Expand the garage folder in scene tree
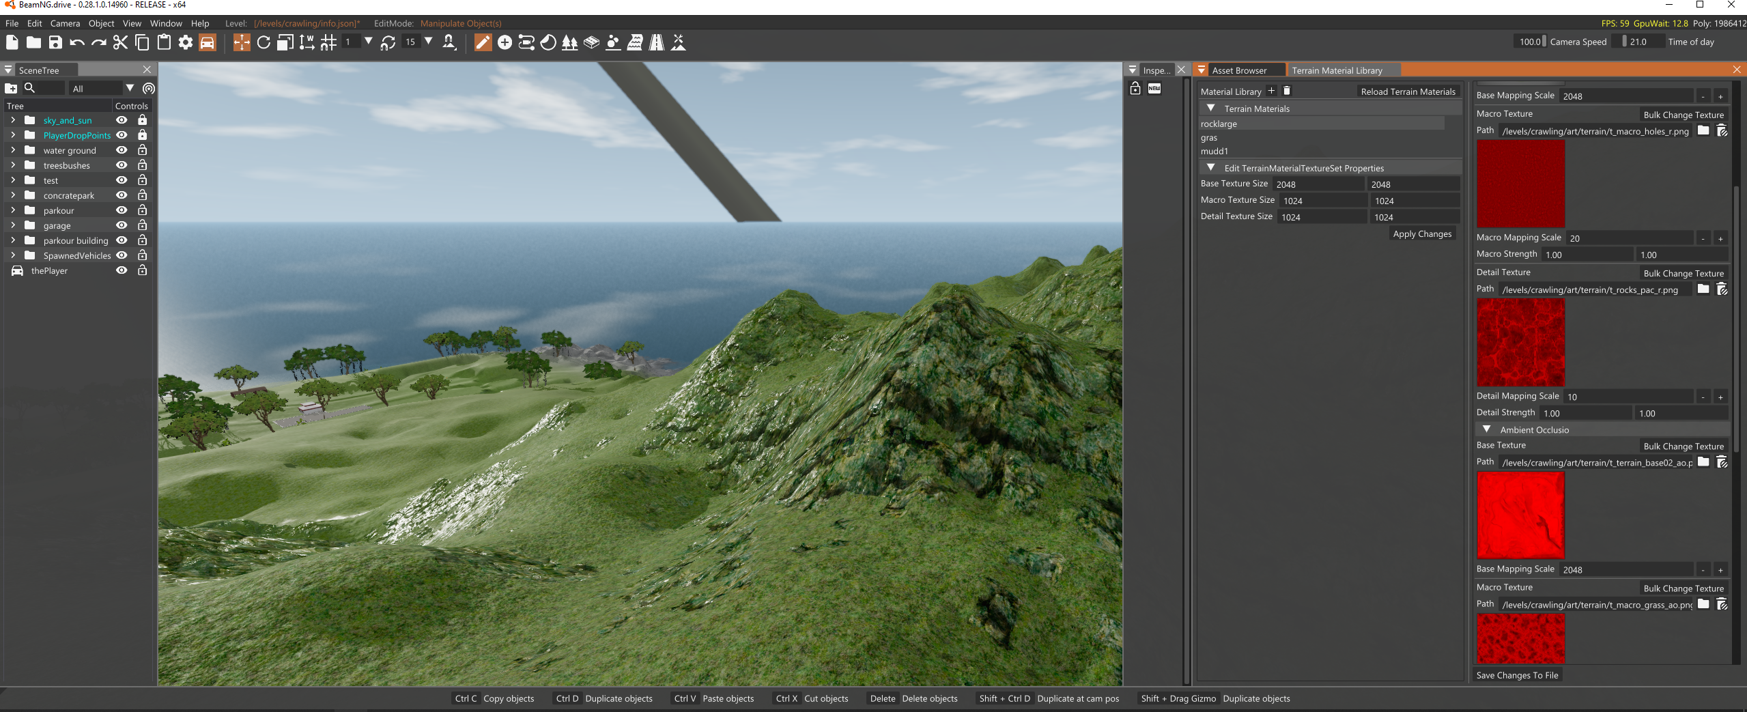This screenshot has height=712, width=1747. [x=13, y=225]
